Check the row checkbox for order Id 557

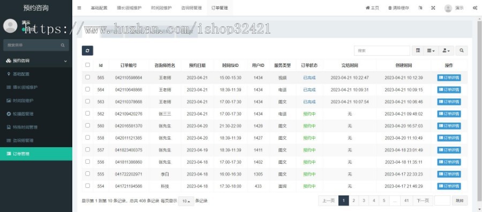(88, 149)
